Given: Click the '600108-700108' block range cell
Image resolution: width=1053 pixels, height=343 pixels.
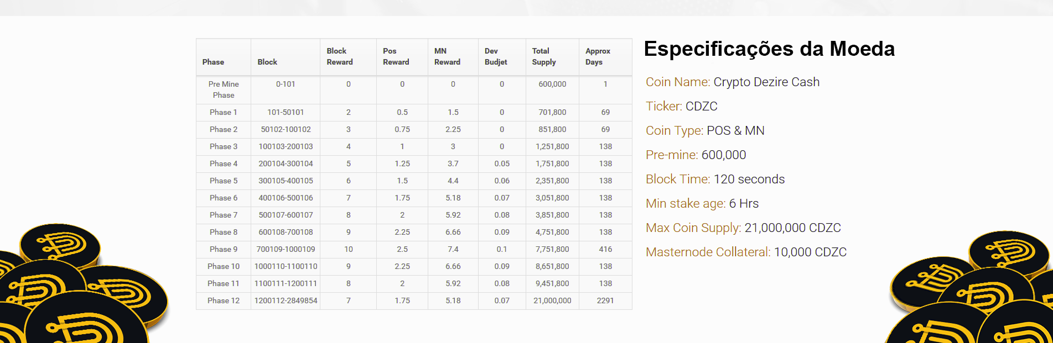Looking at the screenshot, I should 286,232.
